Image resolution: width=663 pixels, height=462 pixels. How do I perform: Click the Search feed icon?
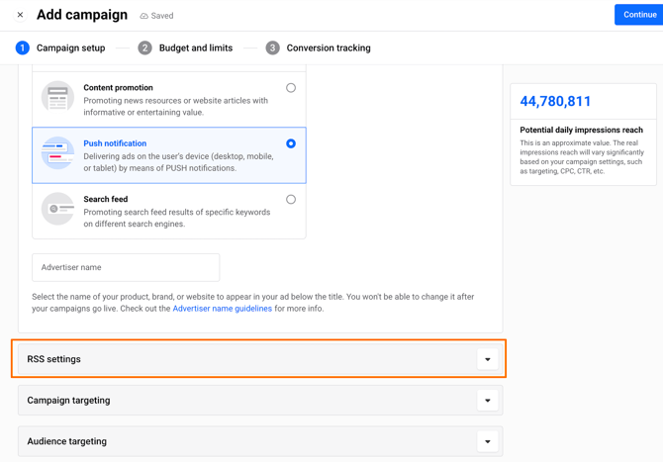click(57, 209)
